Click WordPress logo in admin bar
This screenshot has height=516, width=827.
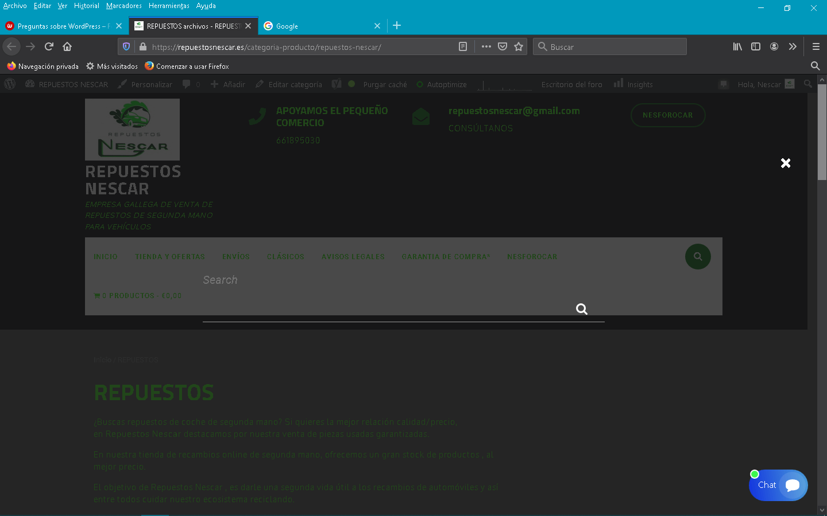coord(10,84)
